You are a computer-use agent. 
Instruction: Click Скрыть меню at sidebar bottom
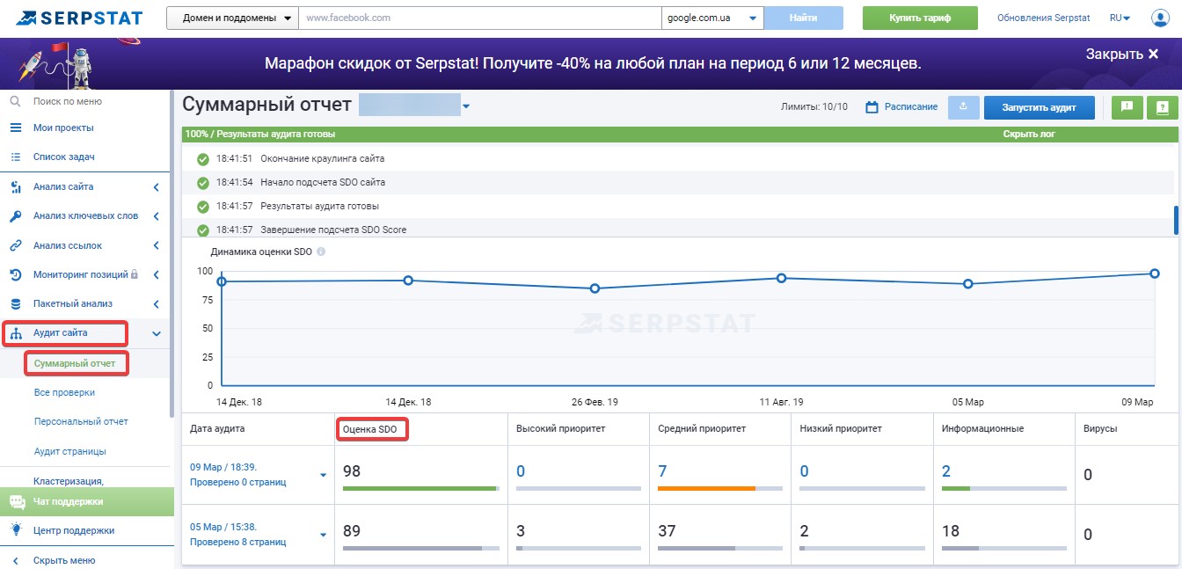[64, 560]
